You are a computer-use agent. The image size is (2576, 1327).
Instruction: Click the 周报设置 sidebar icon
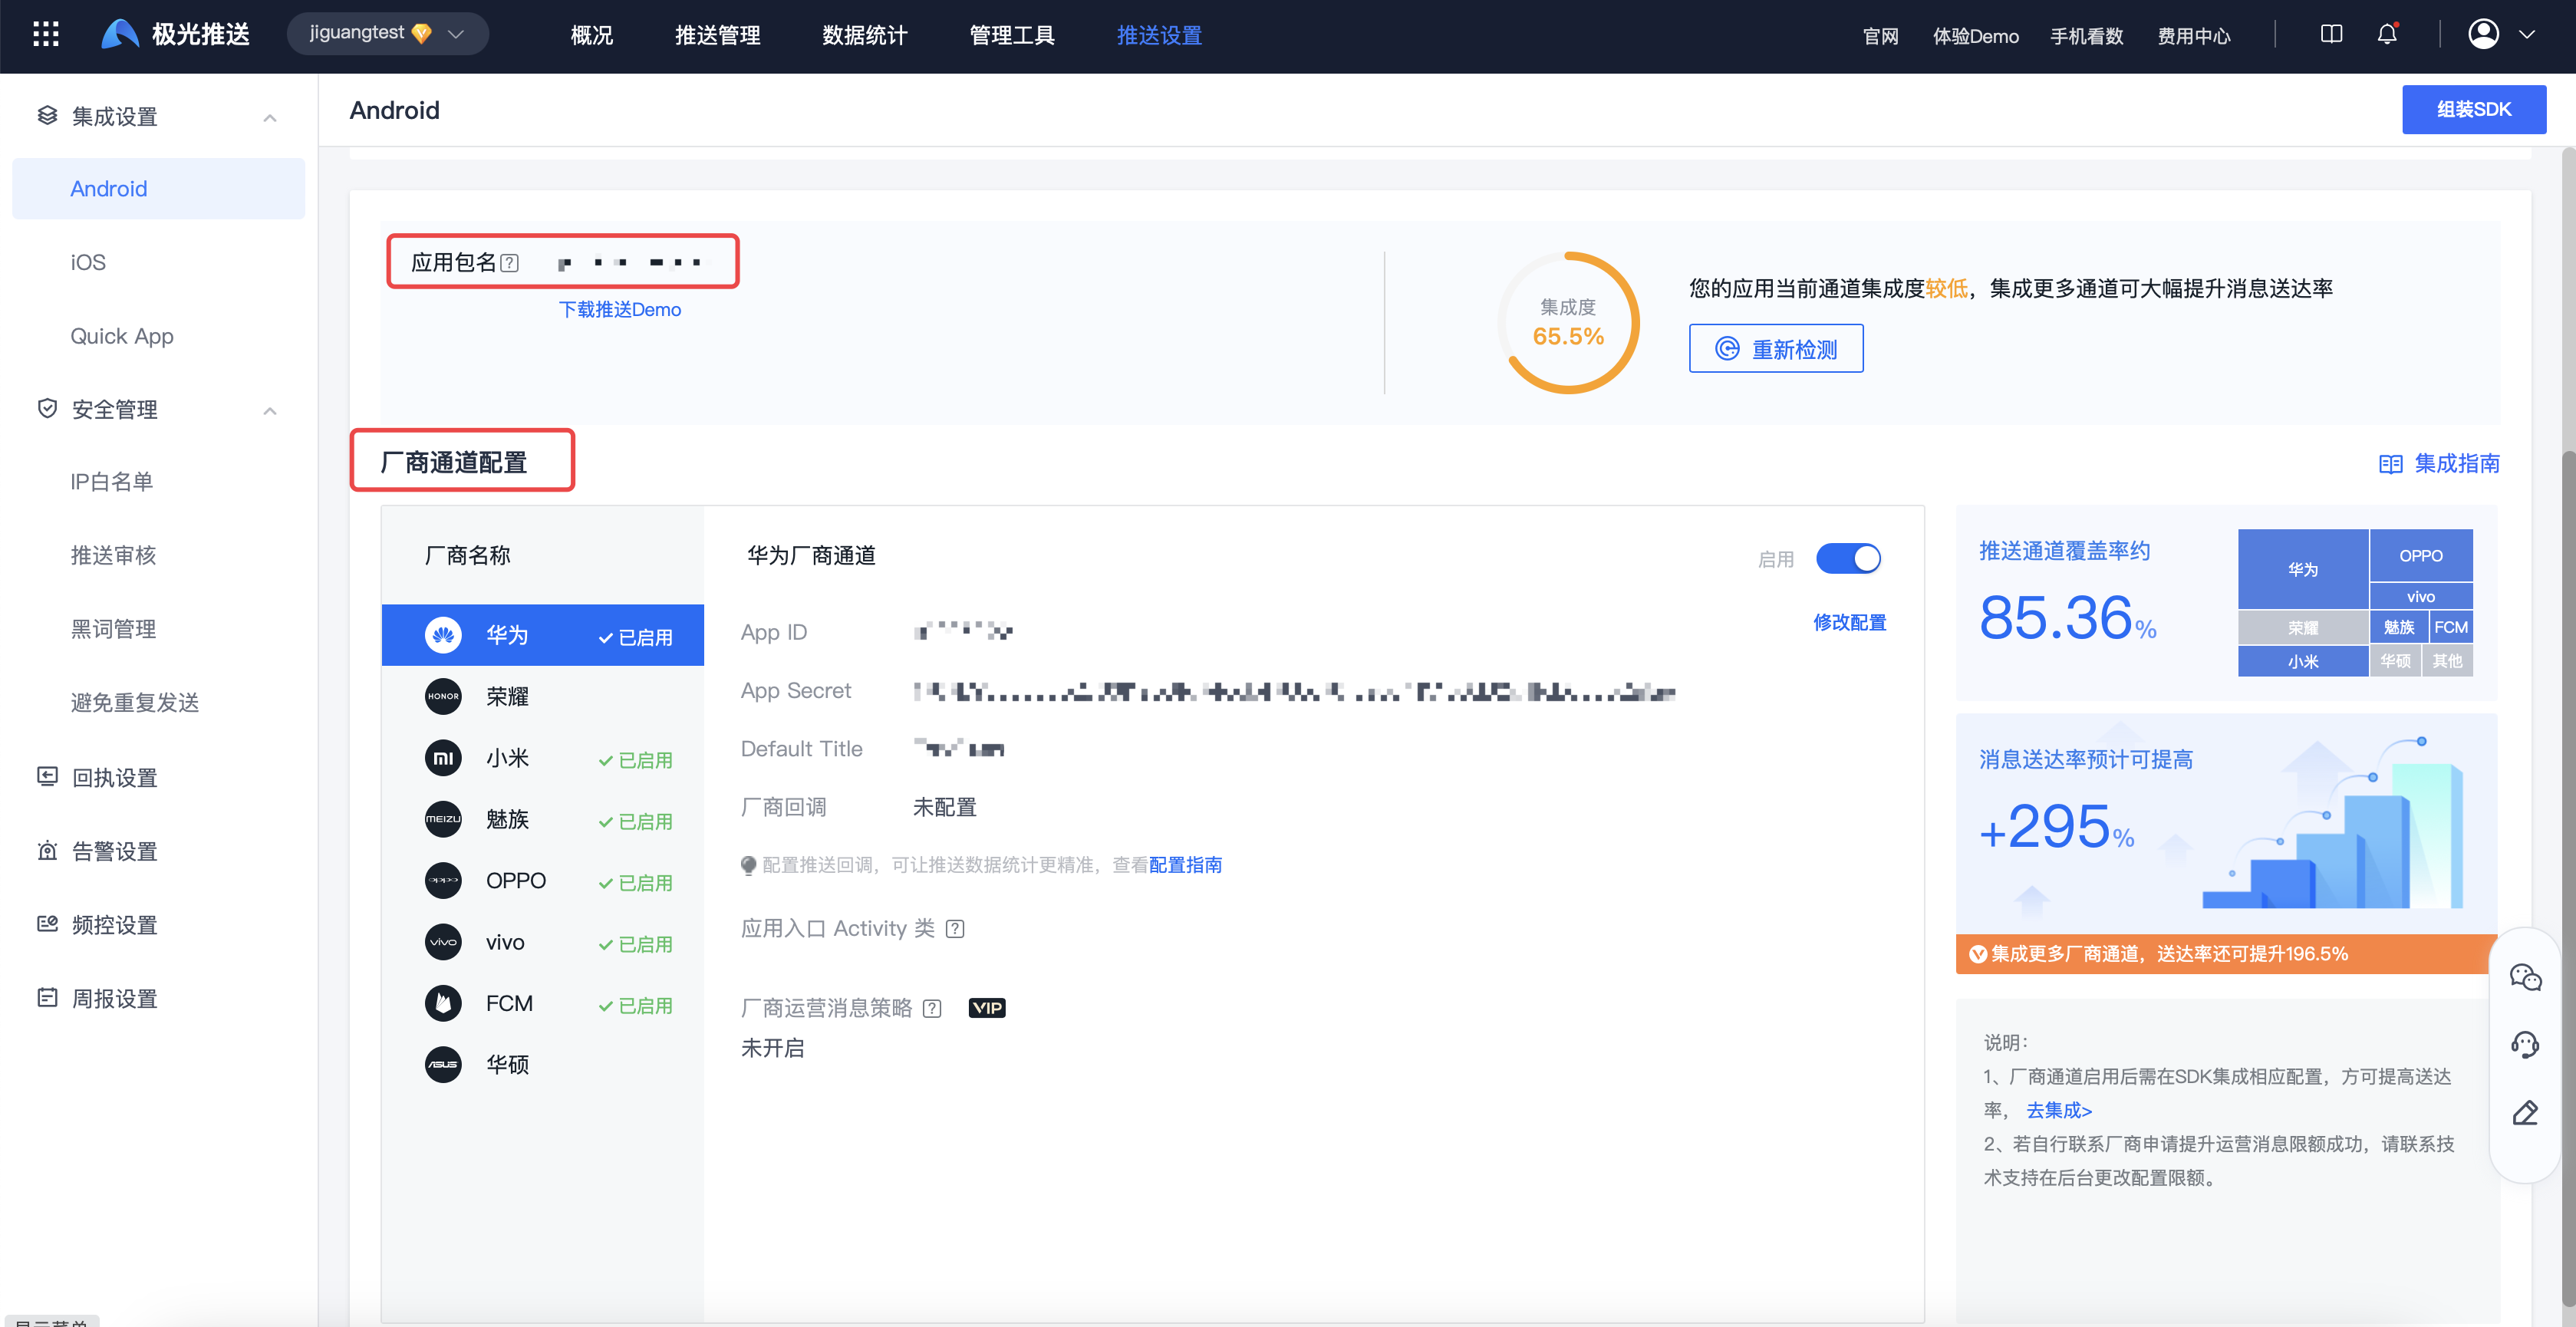47,997
